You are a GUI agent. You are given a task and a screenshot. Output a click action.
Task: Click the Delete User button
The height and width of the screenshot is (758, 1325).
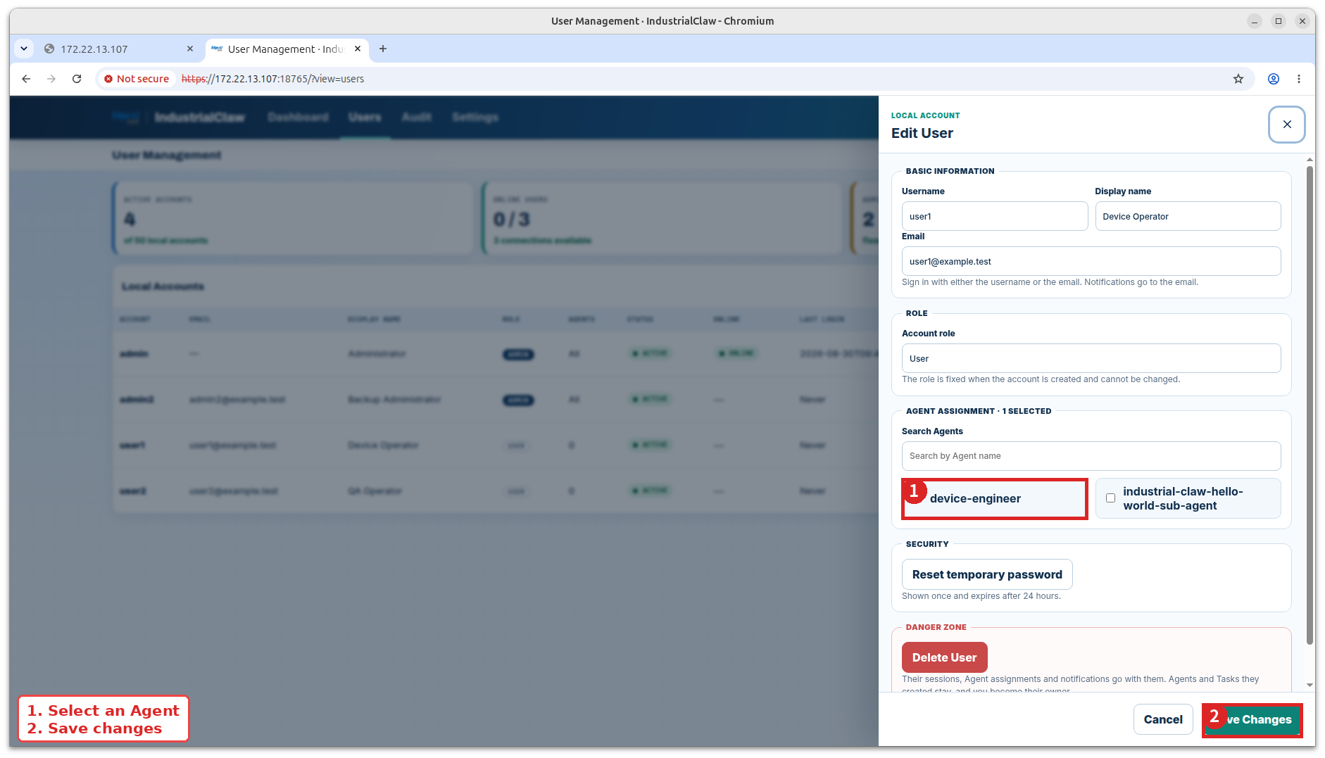944,657
